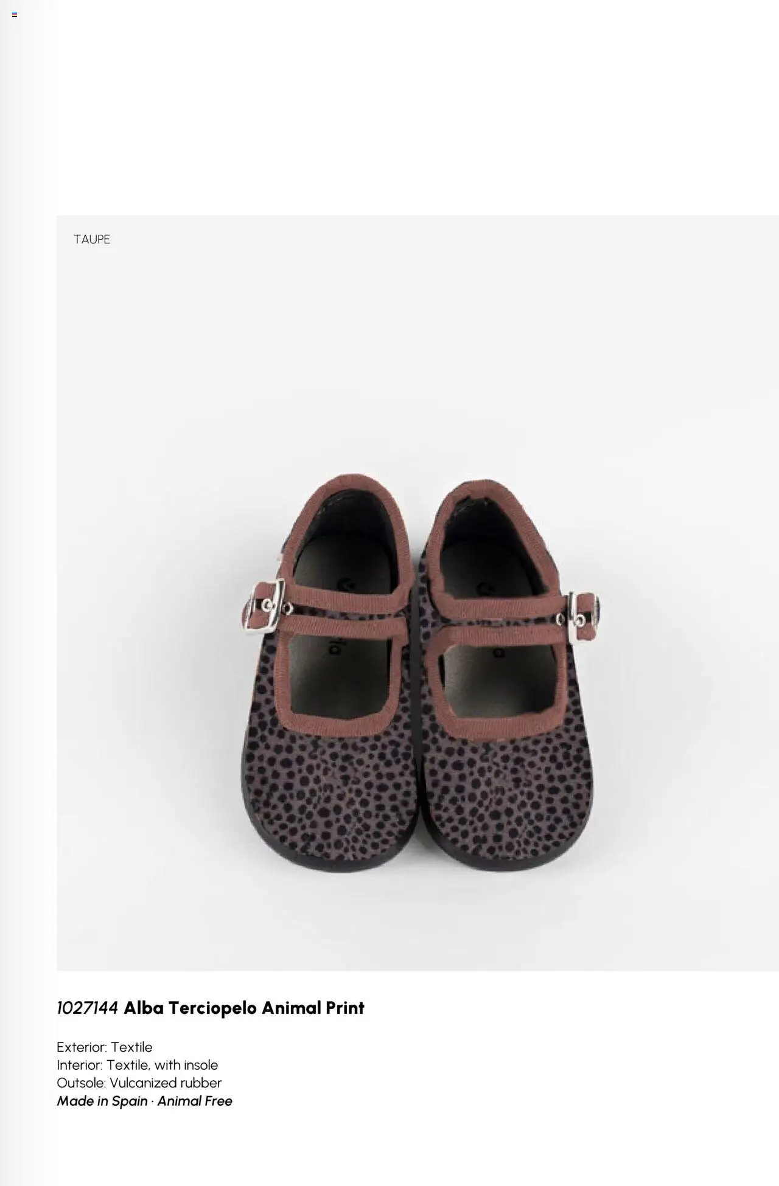The width and height of the screenshot is (779, 1186).
Task: Click the gray page margin strip
Action: click(12, 593)
